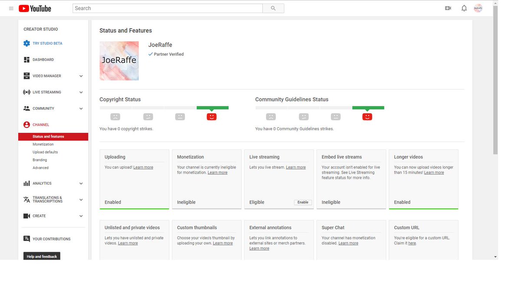Open the create video camera icon
The height and width of the screenshot is (293, 521).
[448, 8]
